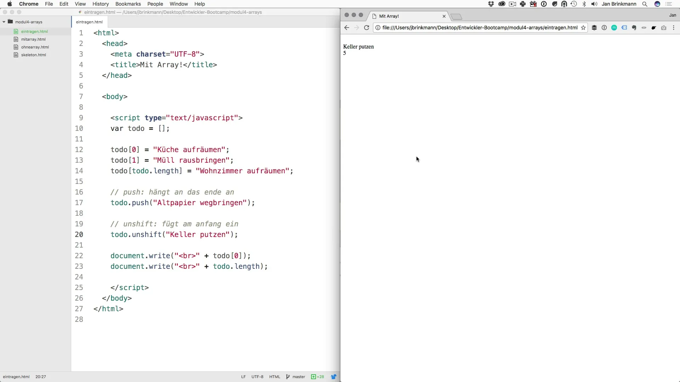Click the 'Keller putzen' output text
Image resolution: width=680 pixels, height=382 pixels.
tap(358, 47)
